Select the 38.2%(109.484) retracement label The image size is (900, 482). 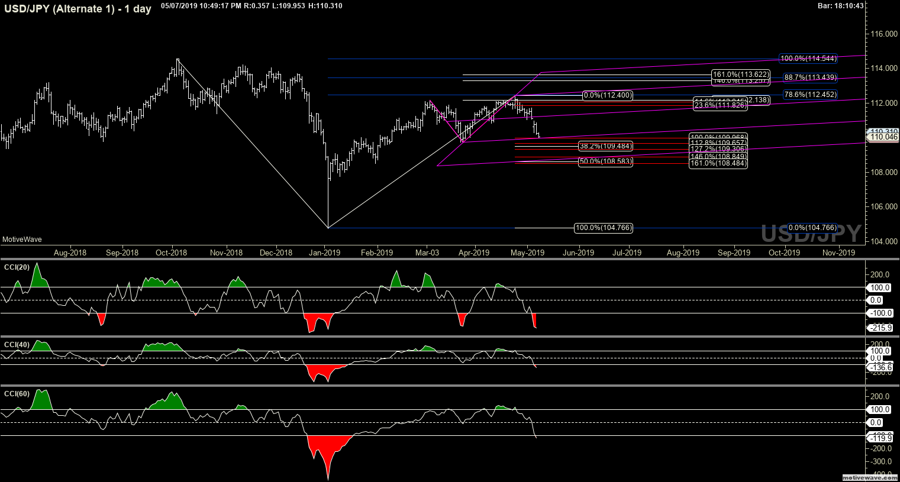[x=605, y=145]
